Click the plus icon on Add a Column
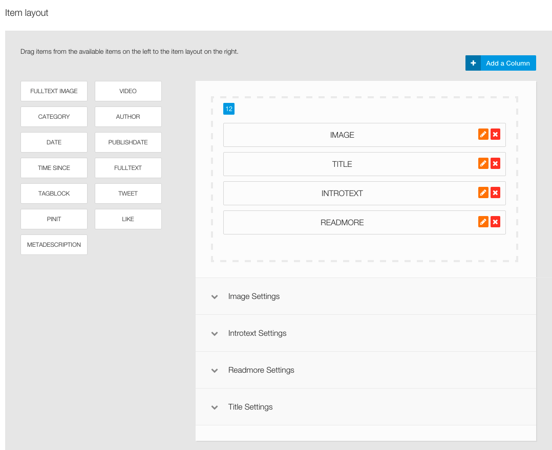Viewport: 552px width, 450px height. coord(473,63)
